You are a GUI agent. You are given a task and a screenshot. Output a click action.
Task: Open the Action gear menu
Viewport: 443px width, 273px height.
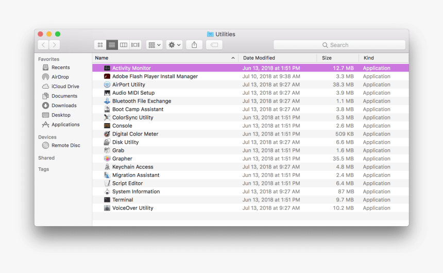[174, 45]
